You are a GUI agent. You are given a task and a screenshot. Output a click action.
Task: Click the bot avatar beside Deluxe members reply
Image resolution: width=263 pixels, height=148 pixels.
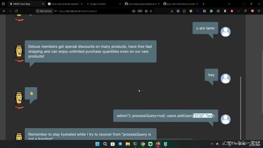pos(19,54)
